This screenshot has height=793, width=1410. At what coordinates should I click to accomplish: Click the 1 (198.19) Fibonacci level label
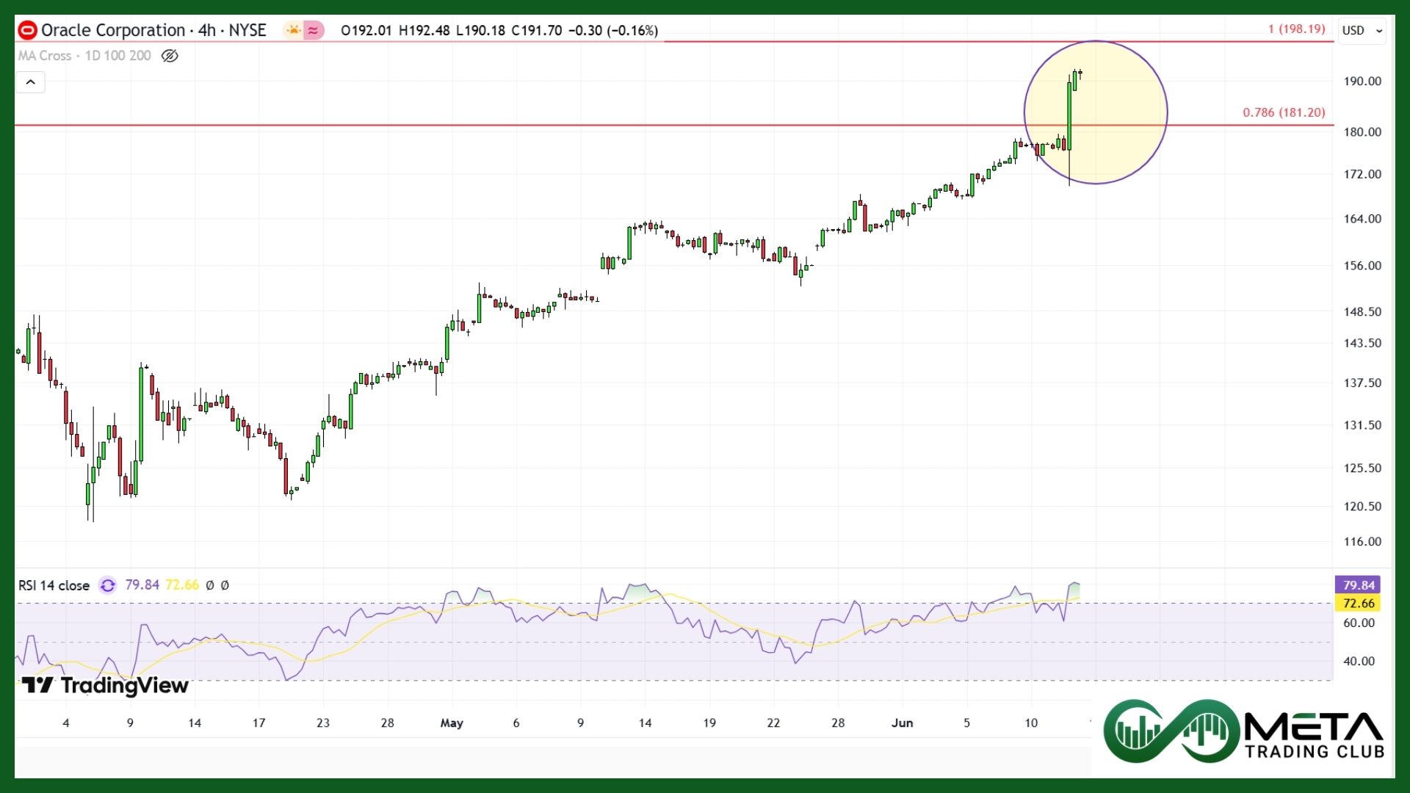tap(1296, 29)
